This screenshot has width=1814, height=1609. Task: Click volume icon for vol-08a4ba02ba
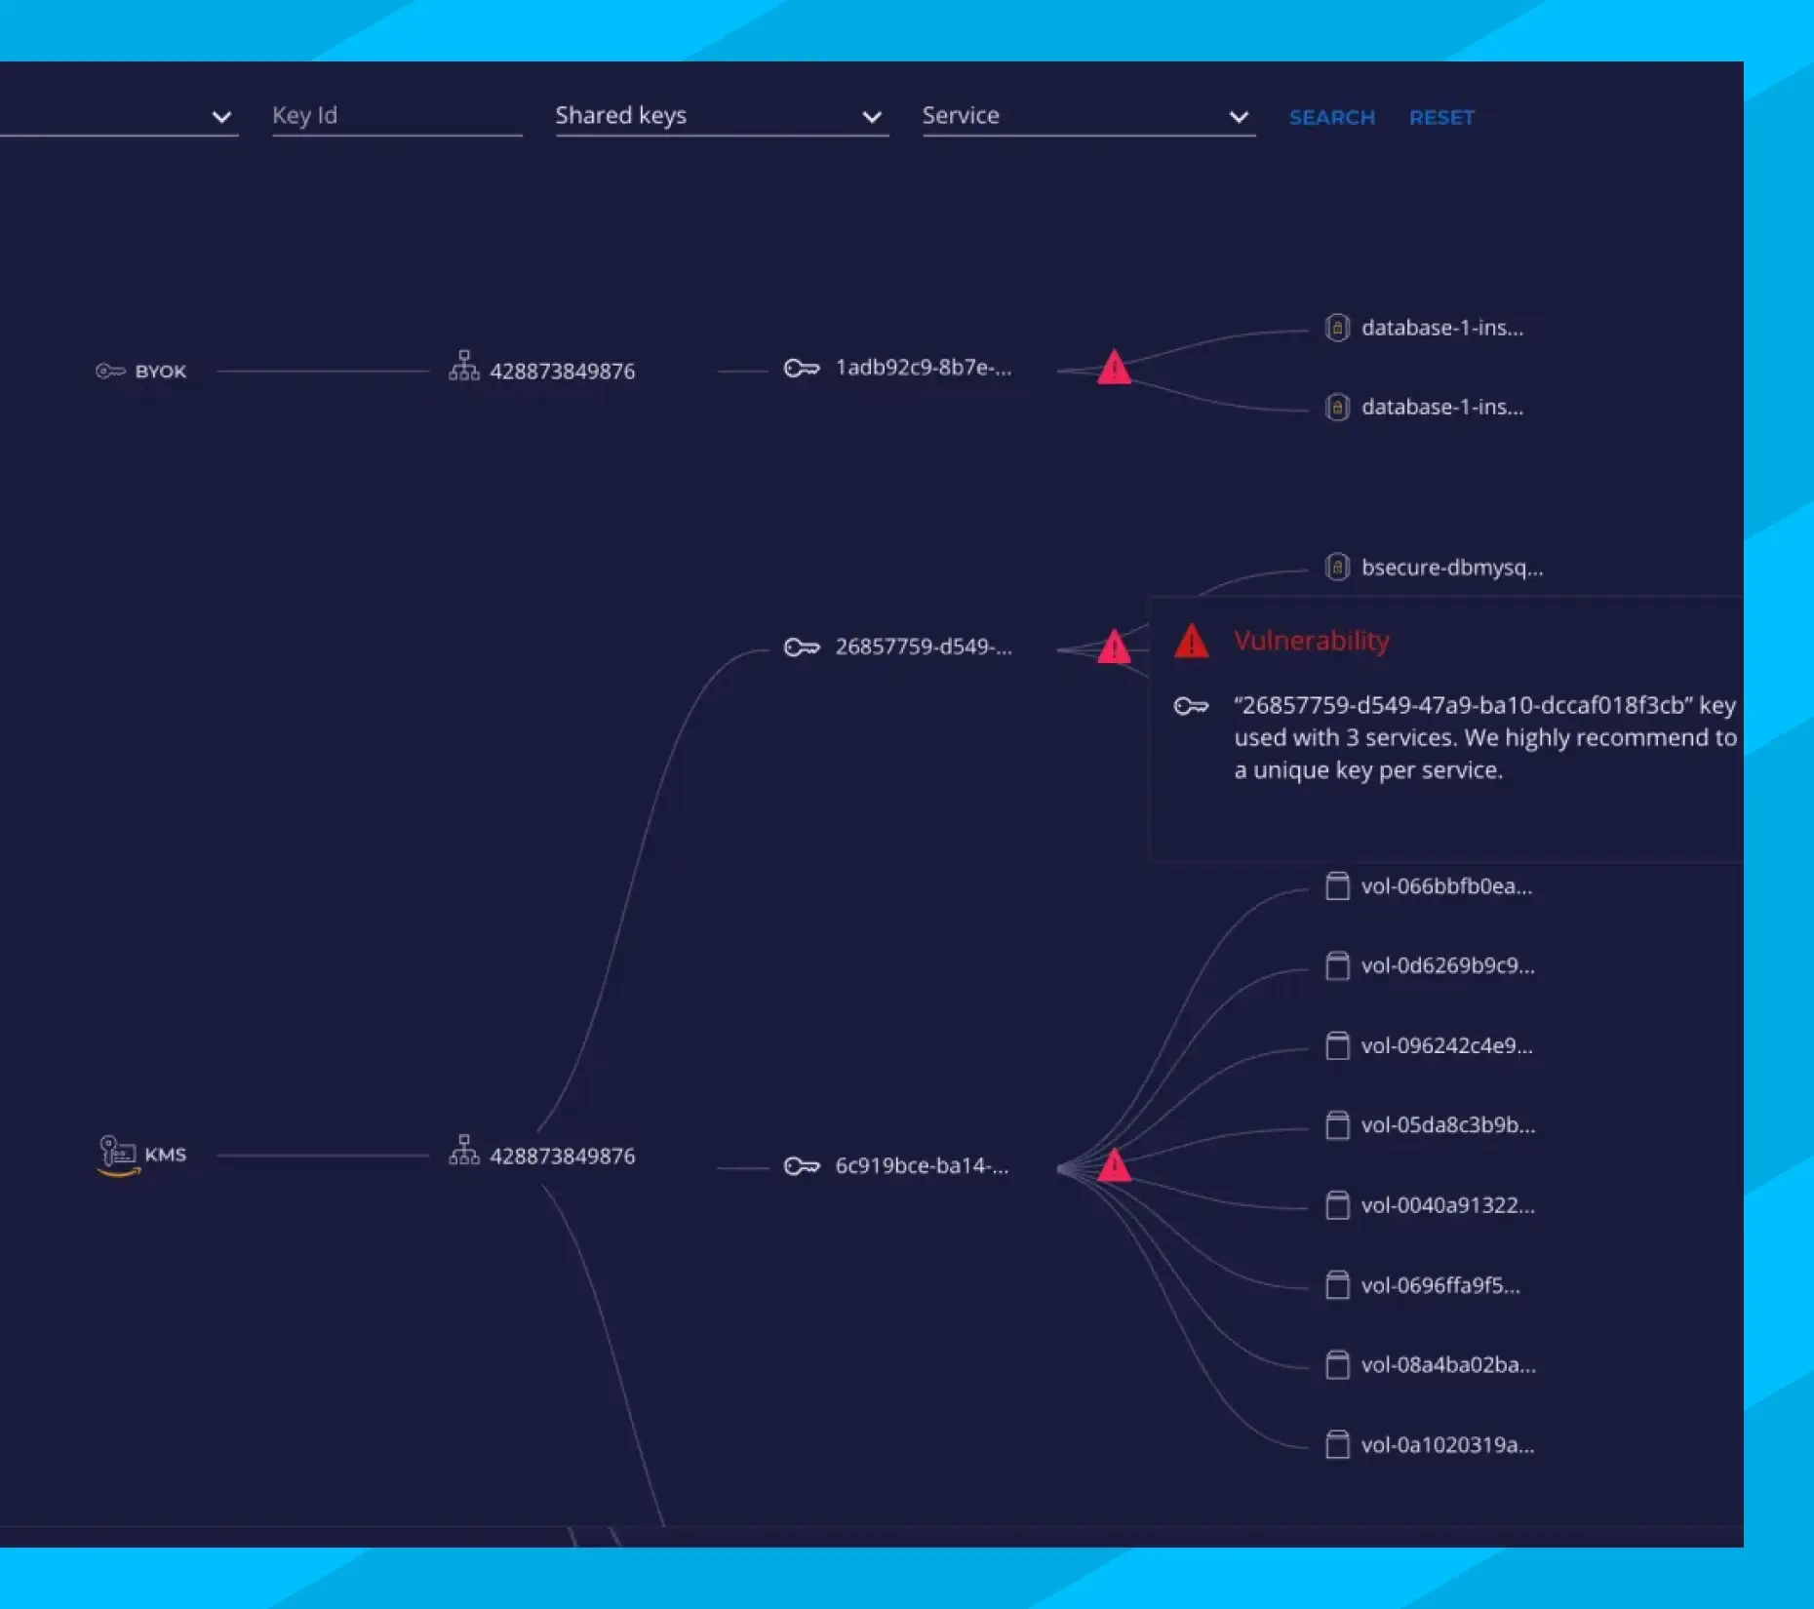pyautogui.click(x=1337, y=1365)
